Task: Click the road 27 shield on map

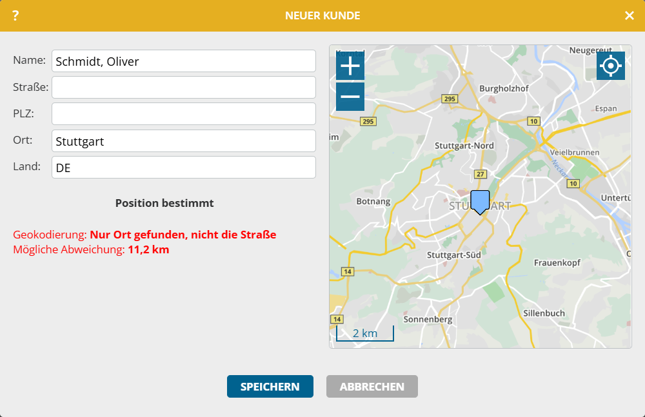Action: pos(479,174)
